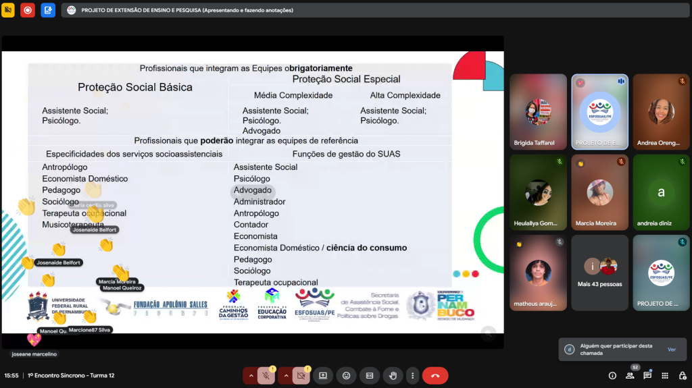The image size is (692, 388).
Task: Open host controls lock icon
Action: point(682,376)
